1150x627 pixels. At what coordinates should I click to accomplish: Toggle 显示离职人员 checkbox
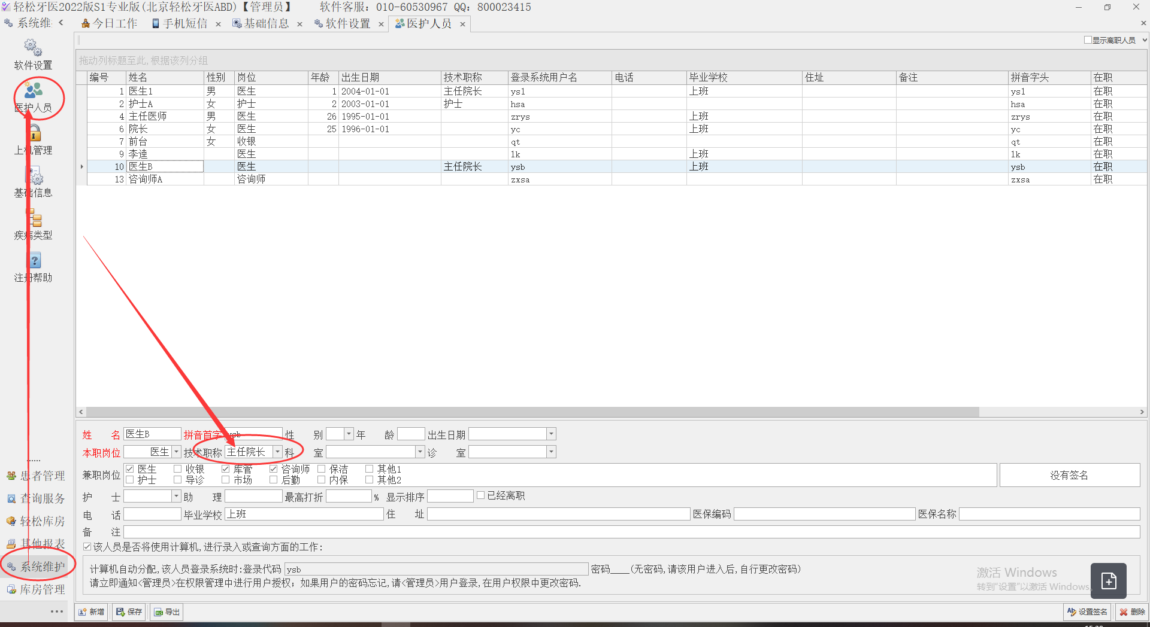pos(1088,40)
